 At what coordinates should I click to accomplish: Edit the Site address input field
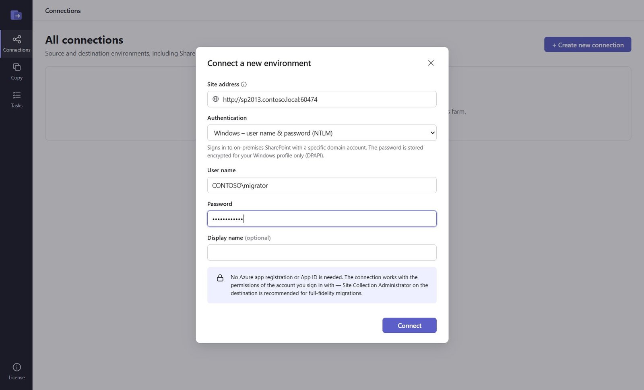322,99
